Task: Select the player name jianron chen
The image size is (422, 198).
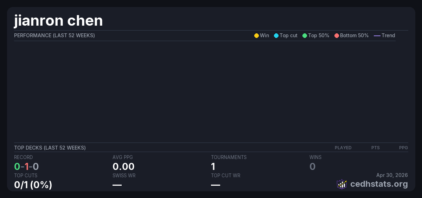Action: tap(58, 21)
